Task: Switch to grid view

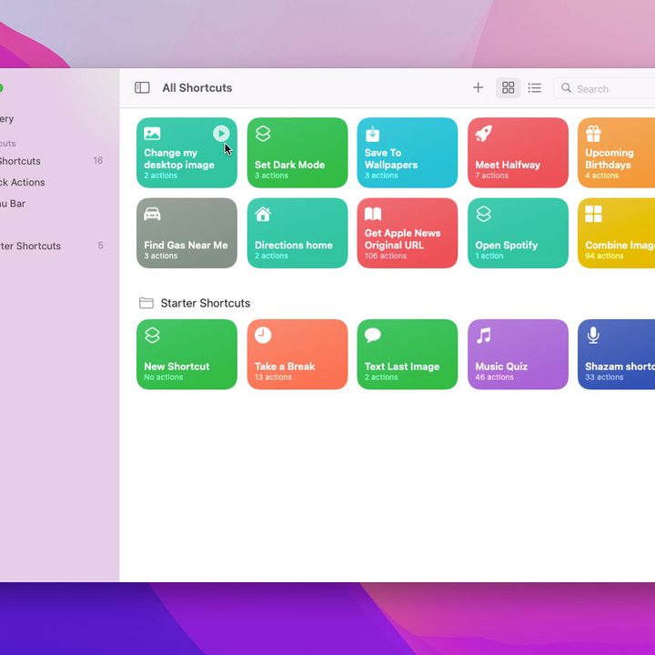Action: coord(508,87)
